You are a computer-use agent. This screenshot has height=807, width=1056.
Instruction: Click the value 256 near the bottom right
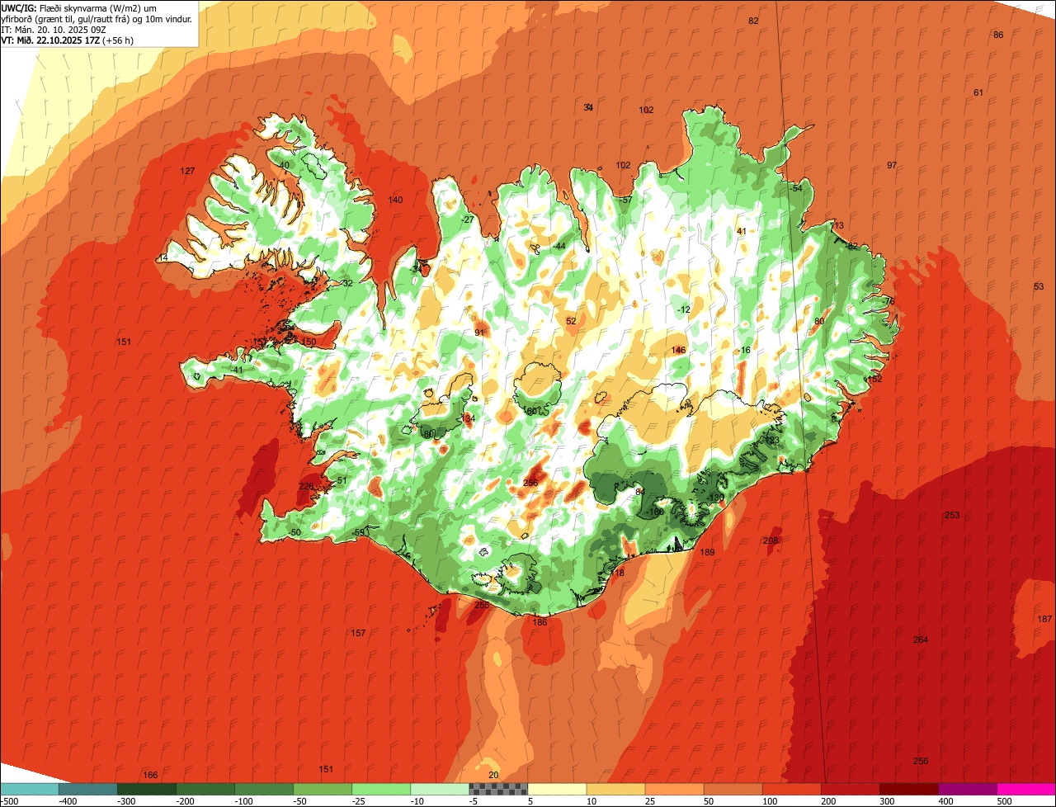pos(921,761)
